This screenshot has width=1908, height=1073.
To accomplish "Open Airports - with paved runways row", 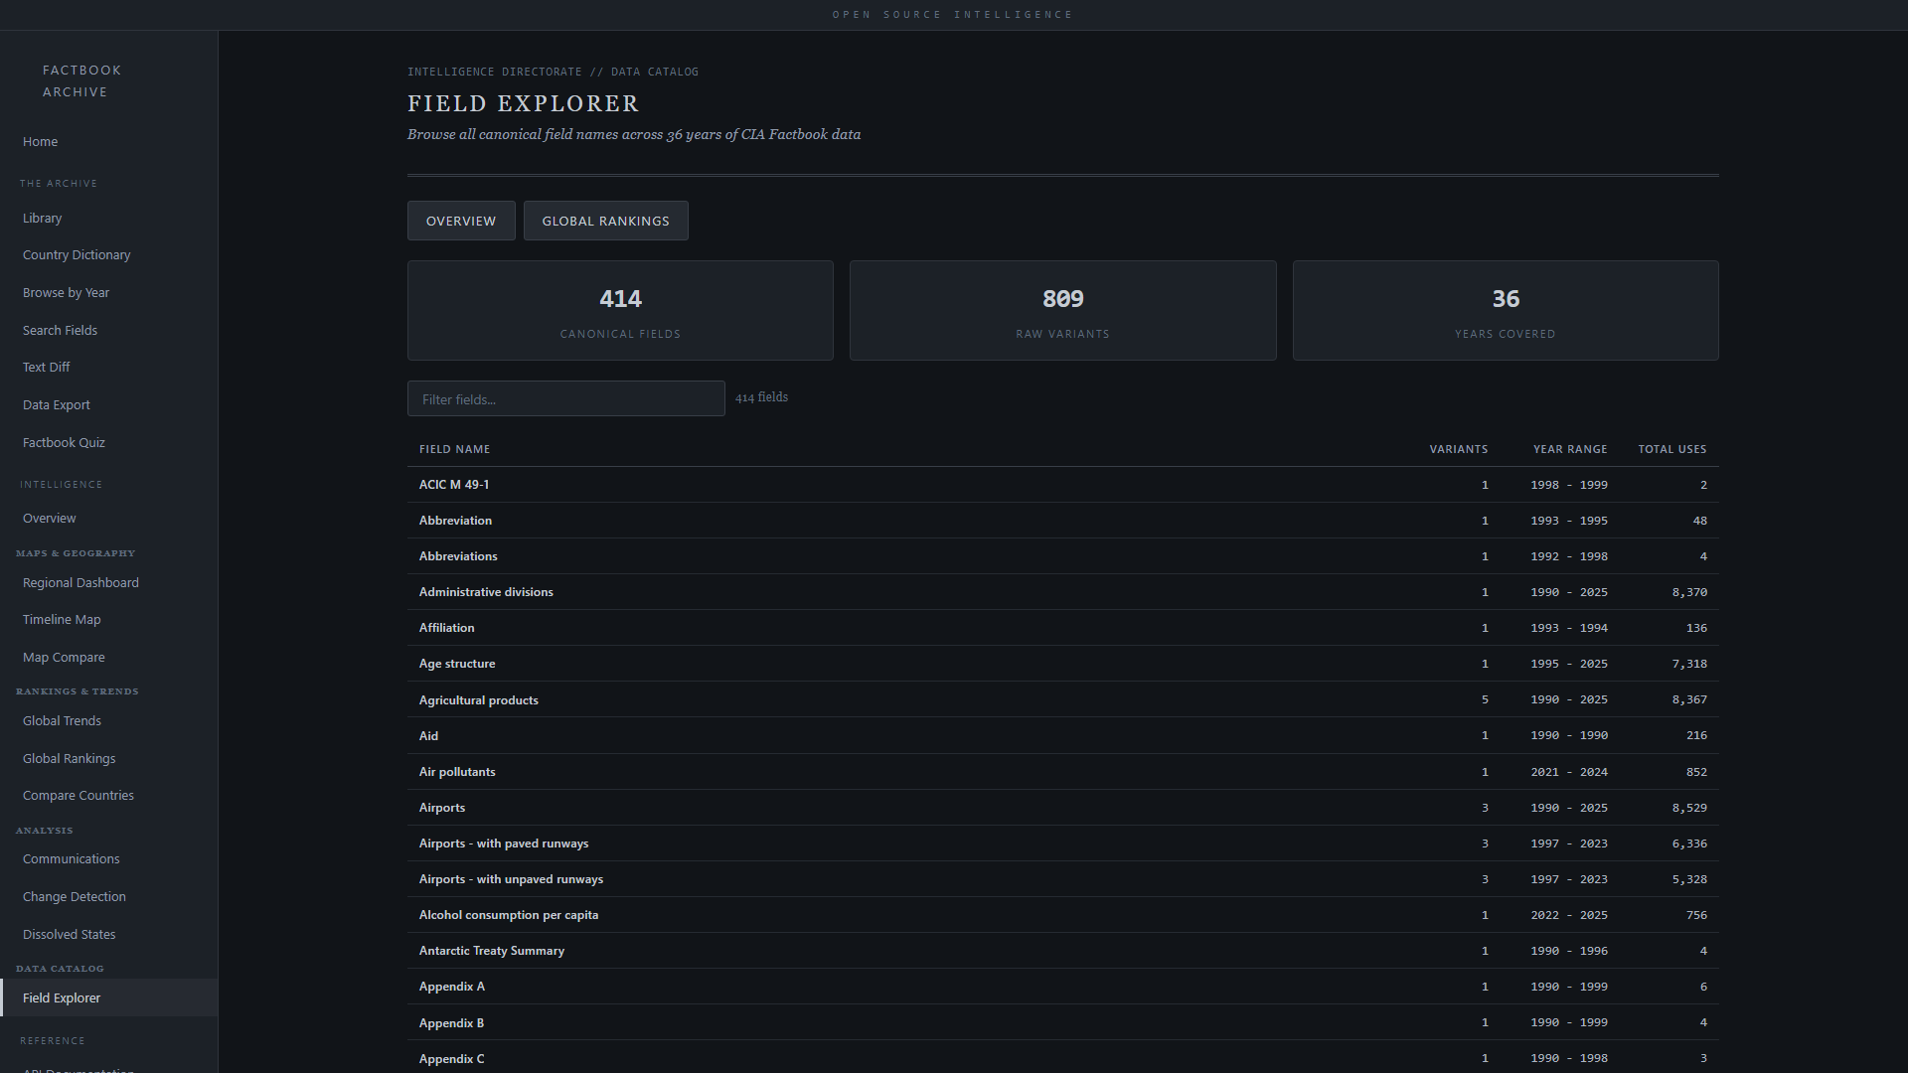I will [x=503, y=843].
